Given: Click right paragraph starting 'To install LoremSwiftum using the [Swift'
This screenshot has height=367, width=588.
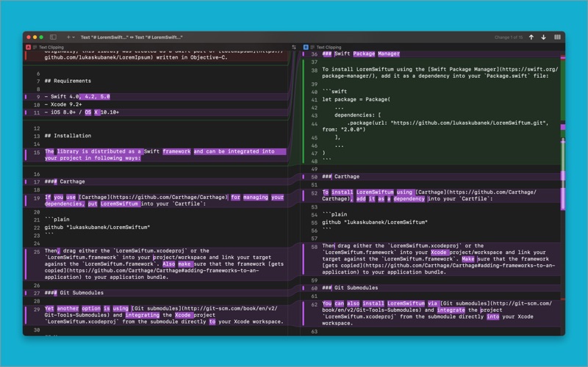Looking at the screenshot, I should click(440, 73).
